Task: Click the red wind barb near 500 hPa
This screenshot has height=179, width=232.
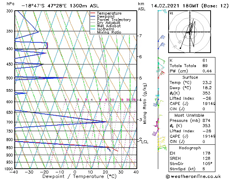Action: point(161,74)
